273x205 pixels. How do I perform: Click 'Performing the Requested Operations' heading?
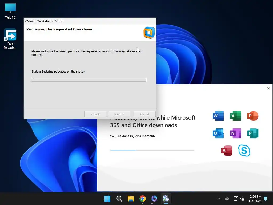[x=59, y=29]
